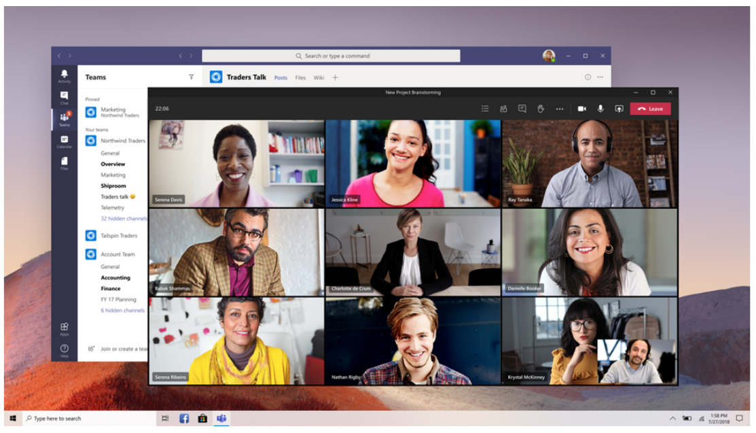
Task: Open the Accounting channel
Action: pyautogui.click(x=115, y=277)
